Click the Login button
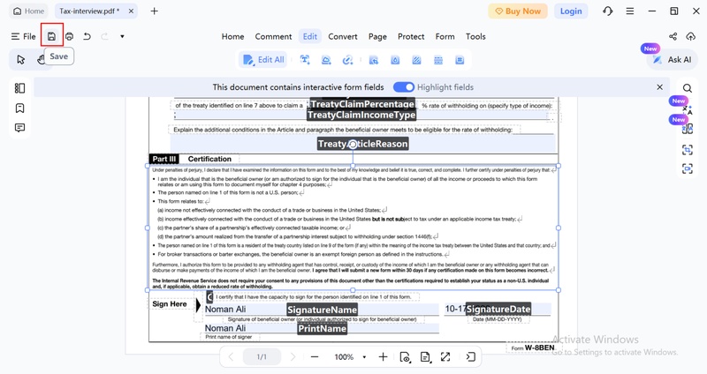This screenshot has width=707, height=374. [571, 11]
